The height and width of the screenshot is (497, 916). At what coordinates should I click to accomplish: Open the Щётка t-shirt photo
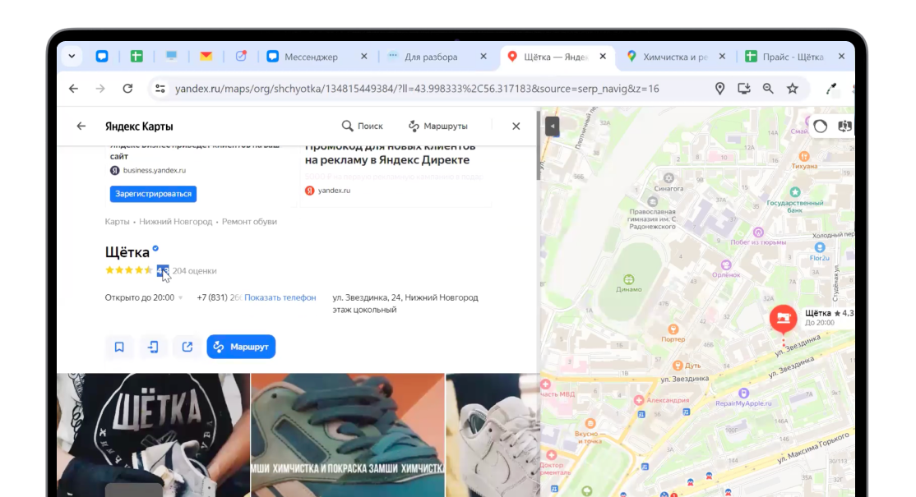coord(154,435)
